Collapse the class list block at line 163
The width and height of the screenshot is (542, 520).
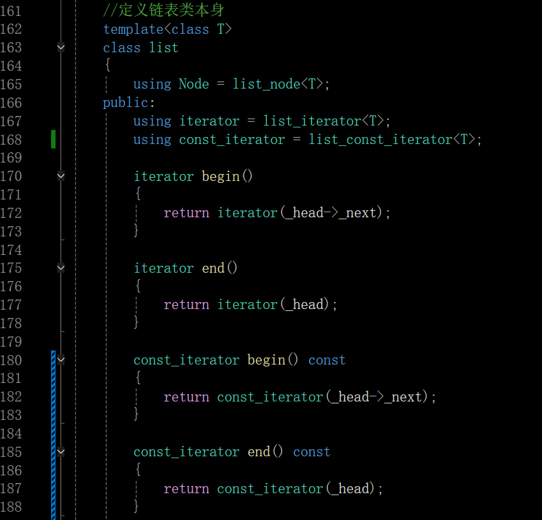(61, 48)
